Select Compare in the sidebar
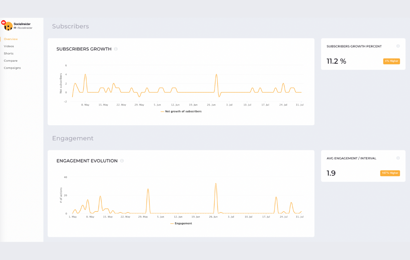Viewport: 410px width, 260px height. pyautogui.click(x=11, y=61)
